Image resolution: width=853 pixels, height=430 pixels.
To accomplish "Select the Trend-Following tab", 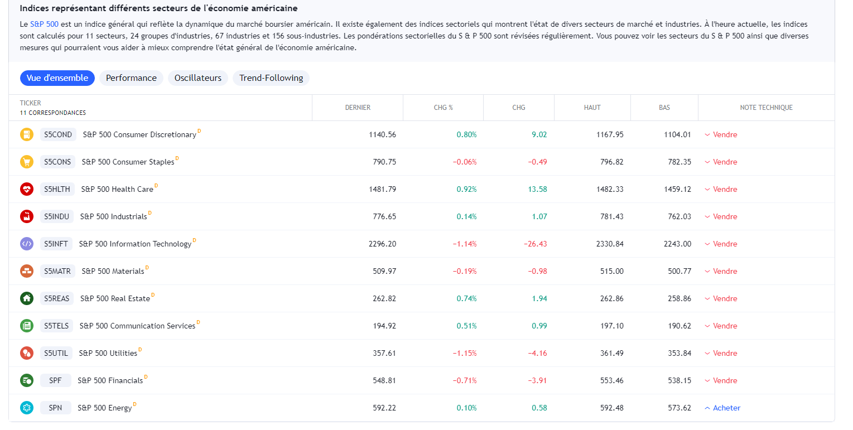I will (x=271, y=78).
